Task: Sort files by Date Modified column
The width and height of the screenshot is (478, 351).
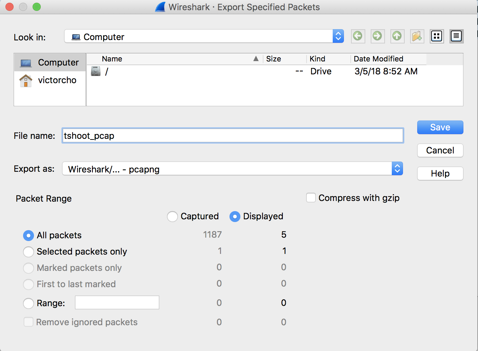Action: click(x=378, y=59)
